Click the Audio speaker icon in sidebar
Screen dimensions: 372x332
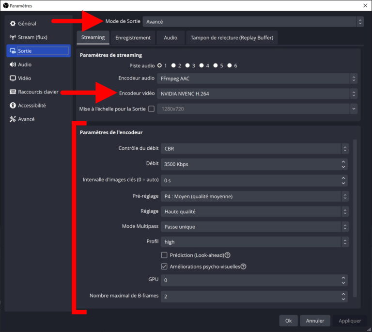[x=13, y=64]
